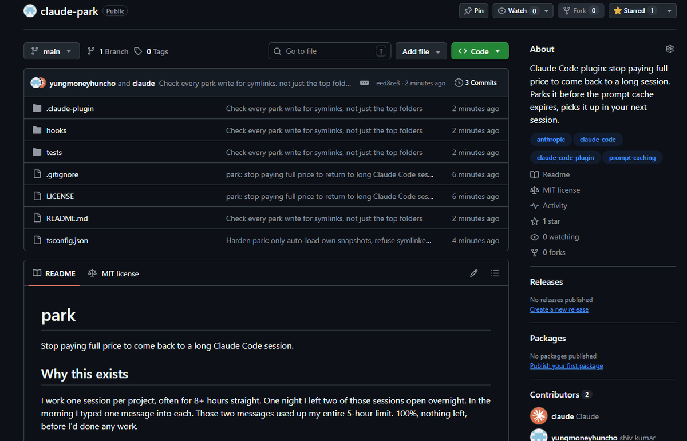Pin the claude-park repository

pos(474,11)
